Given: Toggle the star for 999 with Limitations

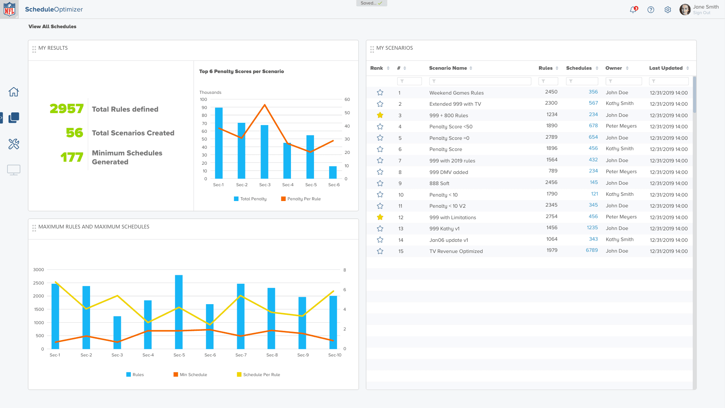Looking at the screenshot, I should coord(380,217).
